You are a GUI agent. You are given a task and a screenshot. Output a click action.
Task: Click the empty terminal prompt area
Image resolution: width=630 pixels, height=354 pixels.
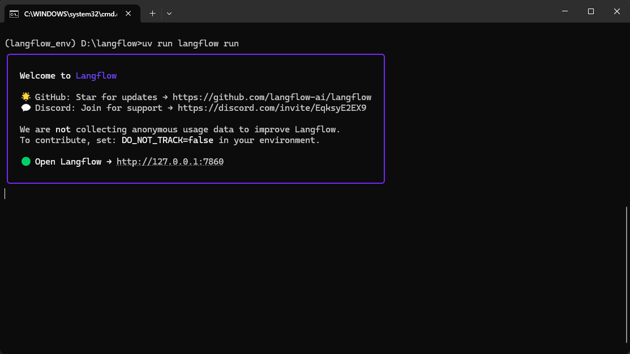tap(226, 254)
